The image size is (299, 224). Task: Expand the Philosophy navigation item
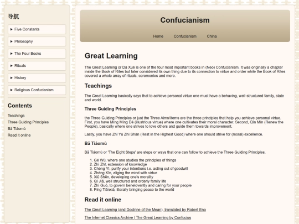coord(37,41)
